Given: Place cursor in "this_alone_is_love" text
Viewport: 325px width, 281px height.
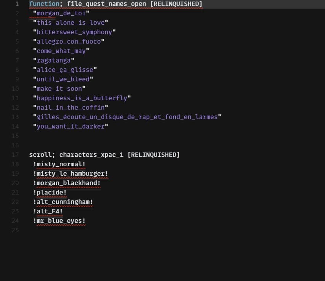Looking at the screenshot, I should 70,23.
